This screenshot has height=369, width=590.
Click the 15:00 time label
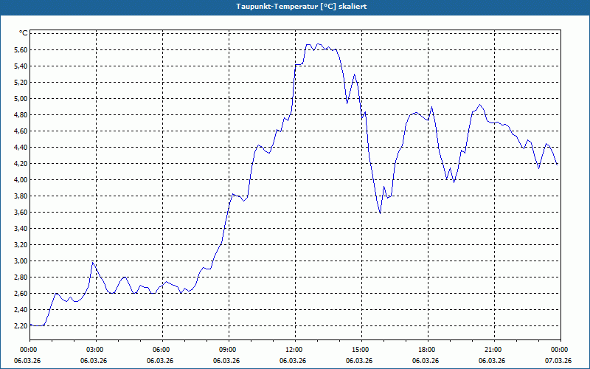(x=361, y=350)
